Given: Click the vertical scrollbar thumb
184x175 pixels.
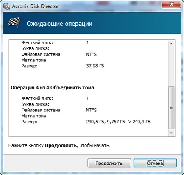Looking at the screenshot, I should pyautogui.click(x=171, y=108).
